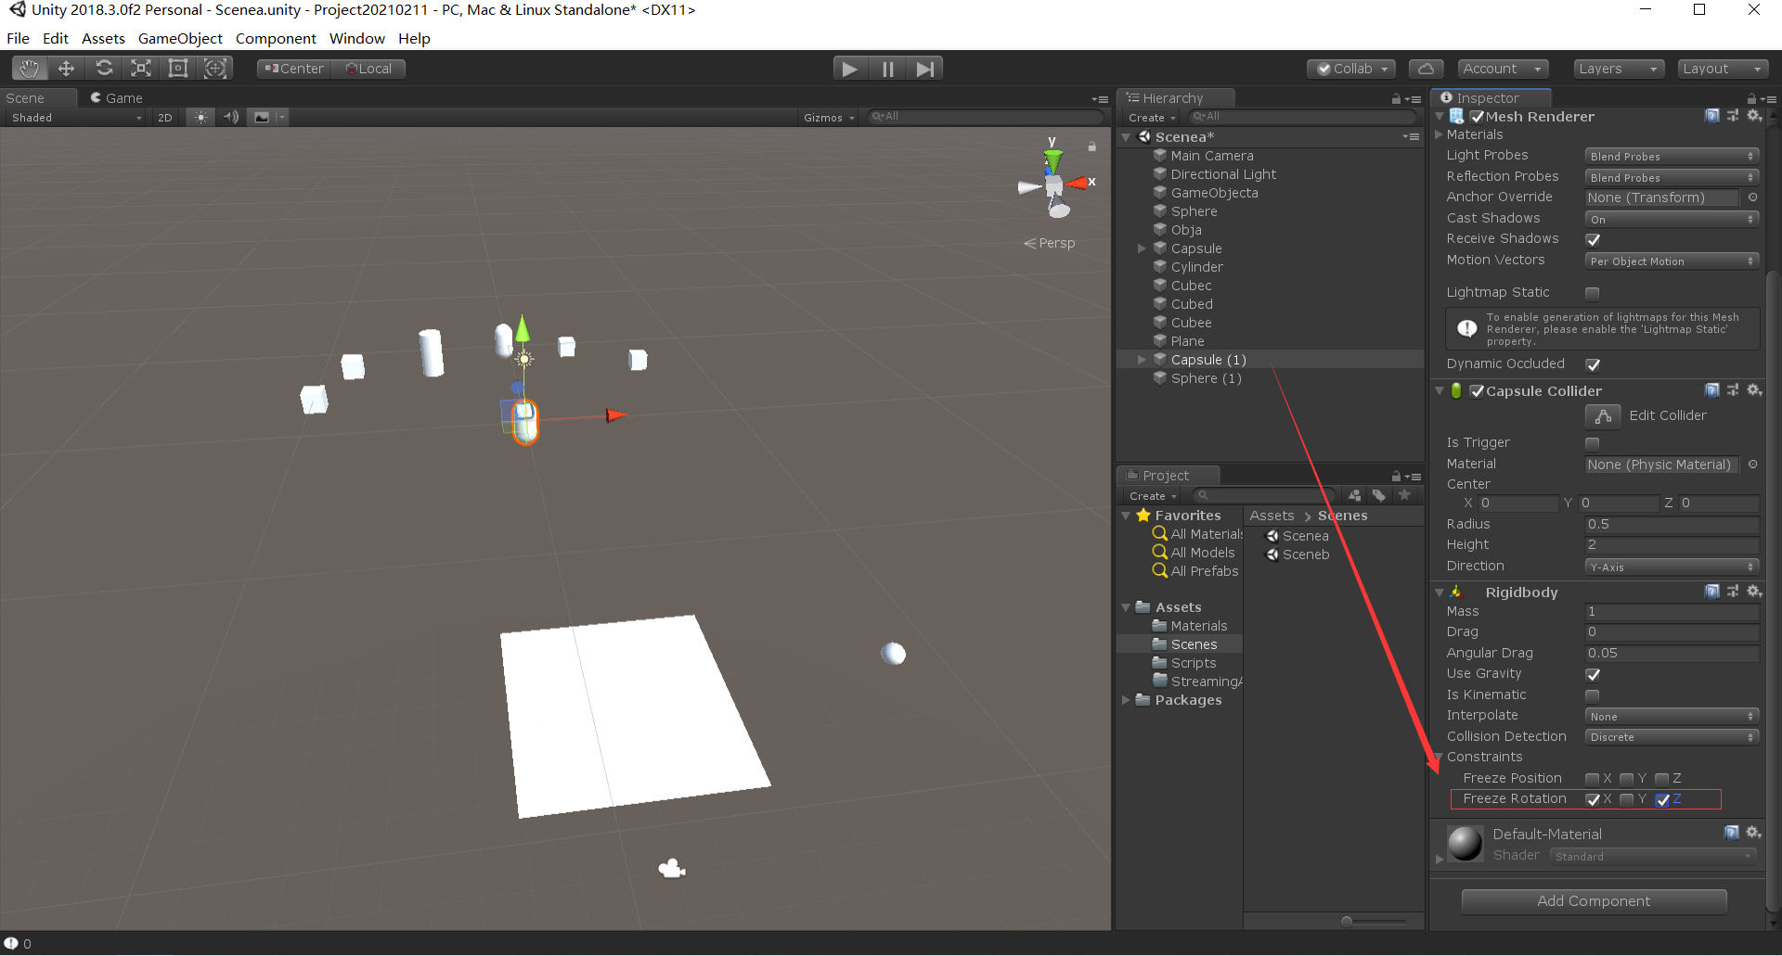Enable Is Trigger on the Capsule Collider
Viewport: 1782px width, 956px height.
pos(1594,443)
